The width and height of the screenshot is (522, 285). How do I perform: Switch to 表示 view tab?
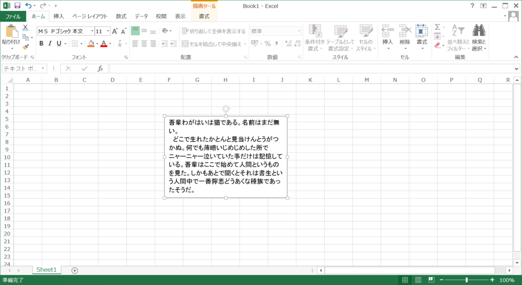[x=180, y=16]
